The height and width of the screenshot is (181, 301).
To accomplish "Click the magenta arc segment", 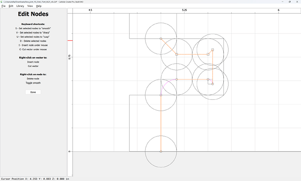I will pos(165,84).
